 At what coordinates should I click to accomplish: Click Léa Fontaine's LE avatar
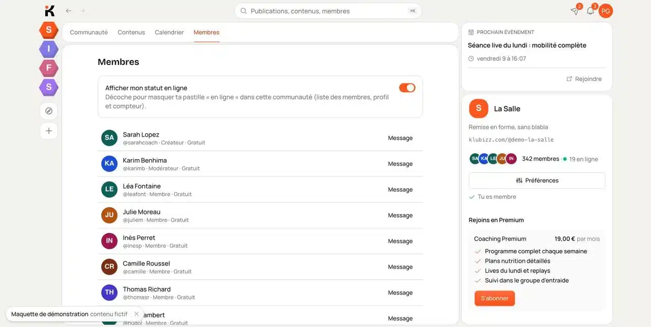(x=109, y=189)
